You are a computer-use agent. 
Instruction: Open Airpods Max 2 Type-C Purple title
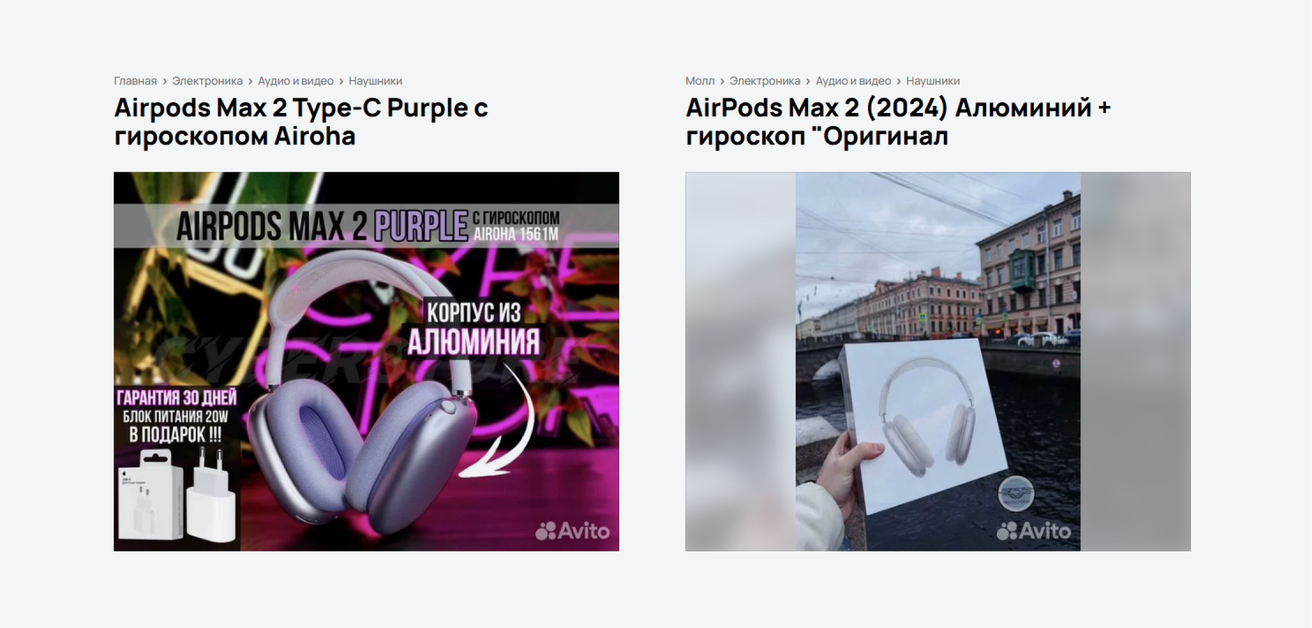tap(301, 122)
